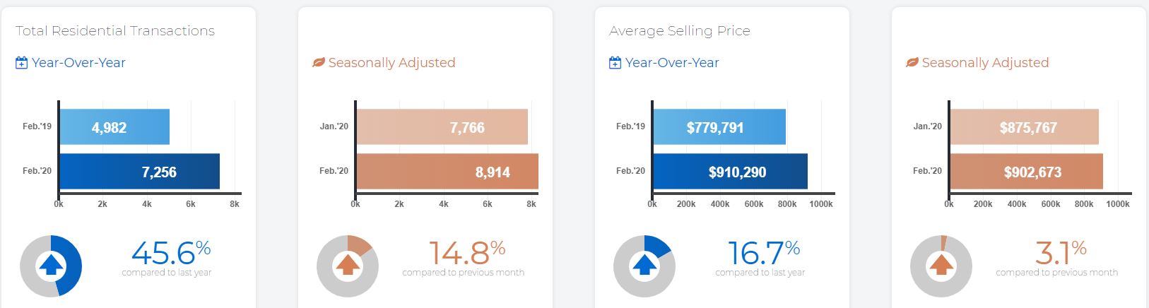Screen dimensions: 1149x308
Task: Select Year-Over-Year label under Average Selling Price
Action: point(672,63)
